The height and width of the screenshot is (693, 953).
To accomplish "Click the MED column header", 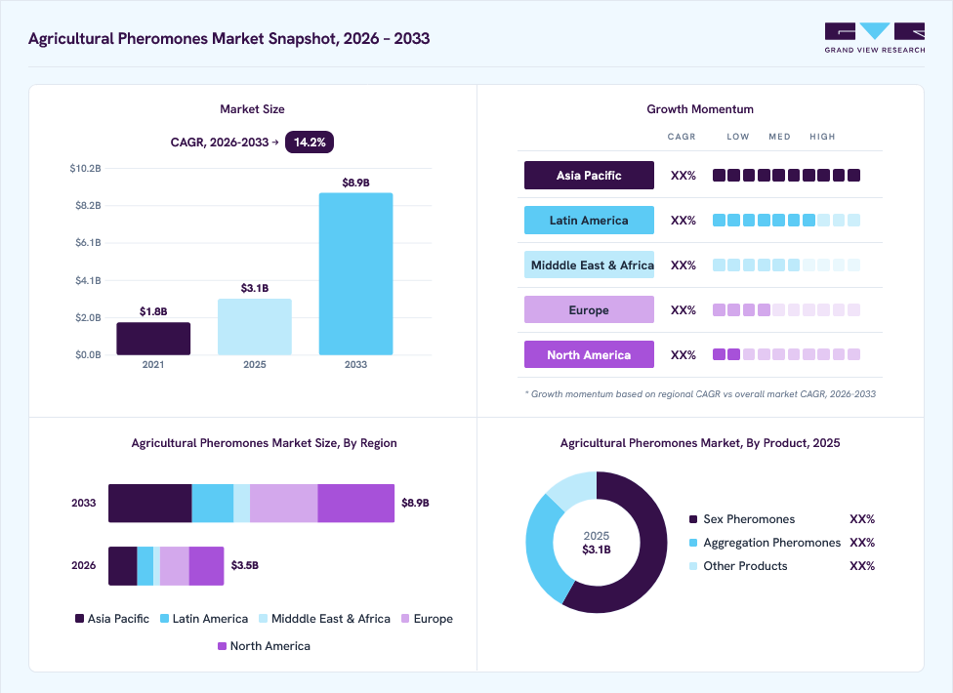I will 779,137.
